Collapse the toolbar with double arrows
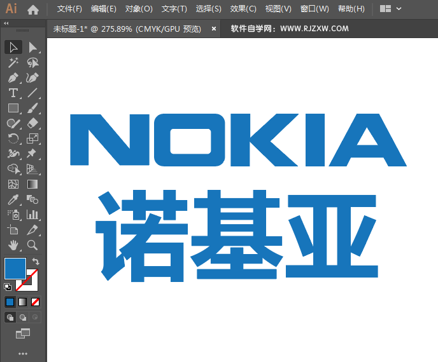Screen dimensions: 438x362 (6, 23)
